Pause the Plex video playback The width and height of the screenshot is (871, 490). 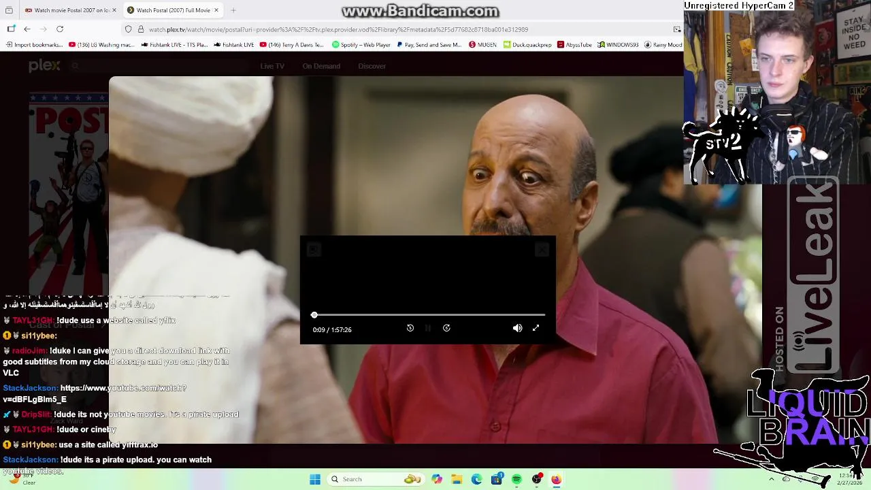(x=428, y=328)
